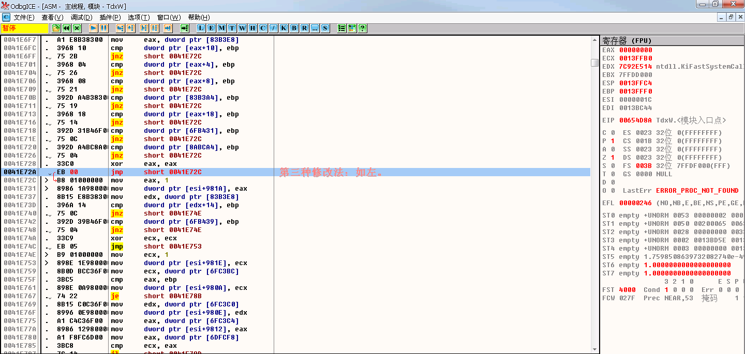This screenshot has height=354, width=745.
Task: Open the 选项(T) menu
Action: click(x=139, y=18)
